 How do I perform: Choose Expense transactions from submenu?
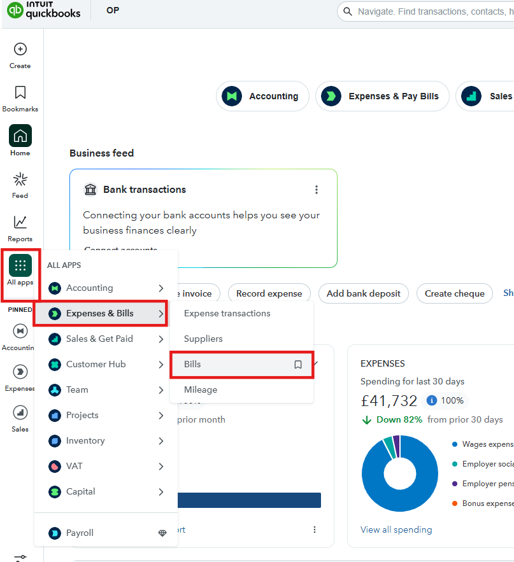point(241,314)
